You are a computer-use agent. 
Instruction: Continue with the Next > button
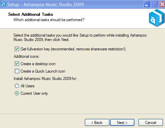pyautogui.click(x=122, y=123)
